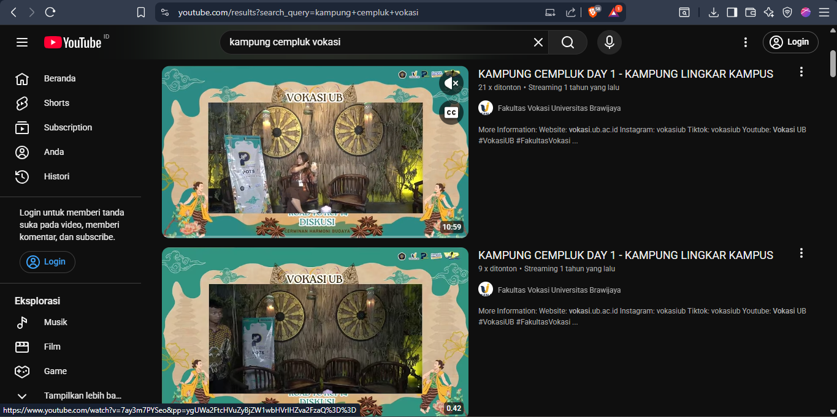Reload the YouTube results page
The image size is (837, 417).
[x=50, y=12]
